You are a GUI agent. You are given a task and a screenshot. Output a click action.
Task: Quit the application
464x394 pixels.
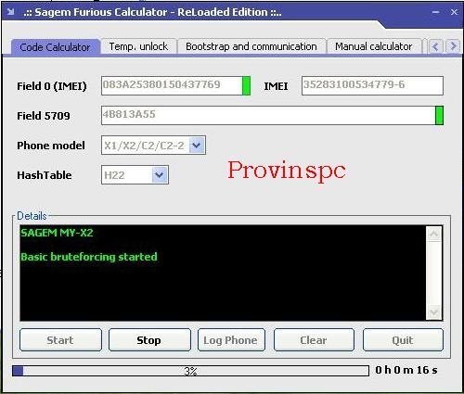pos(403,340)
